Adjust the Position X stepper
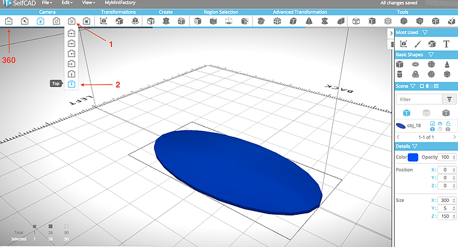458x247 pixels. pos(454,170)
